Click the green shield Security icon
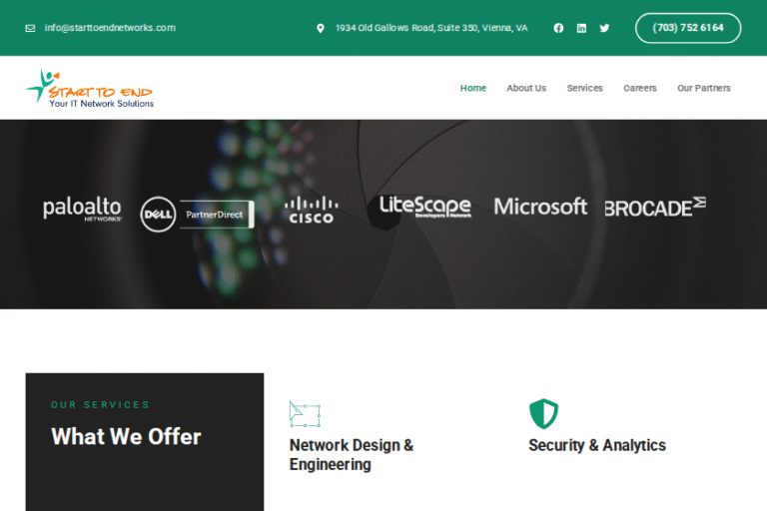 543,413
